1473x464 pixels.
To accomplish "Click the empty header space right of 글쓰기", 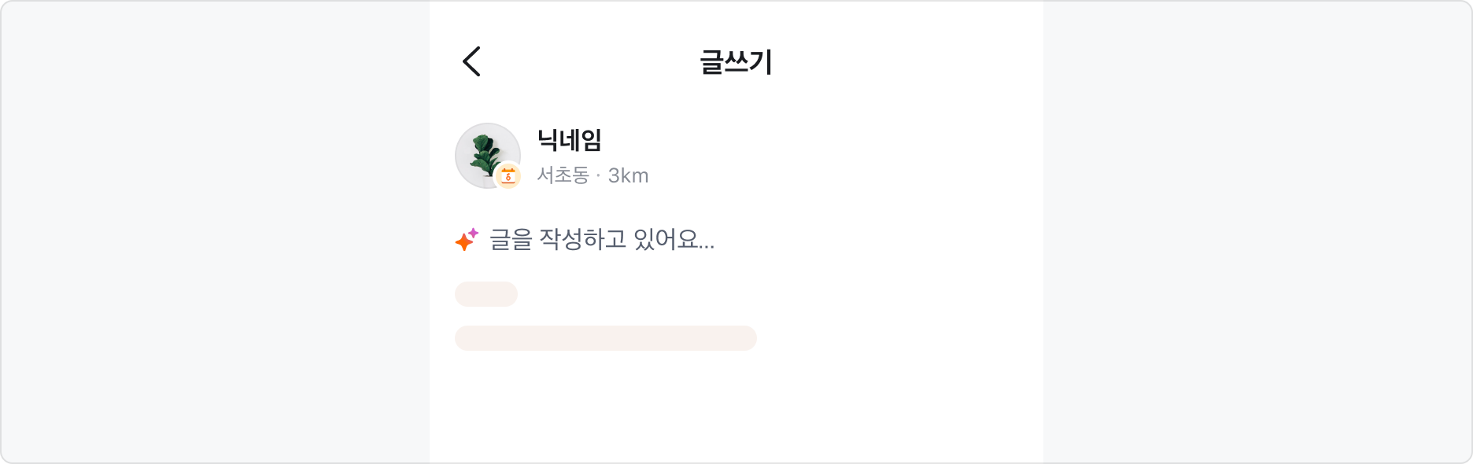I will pos(905,62).
